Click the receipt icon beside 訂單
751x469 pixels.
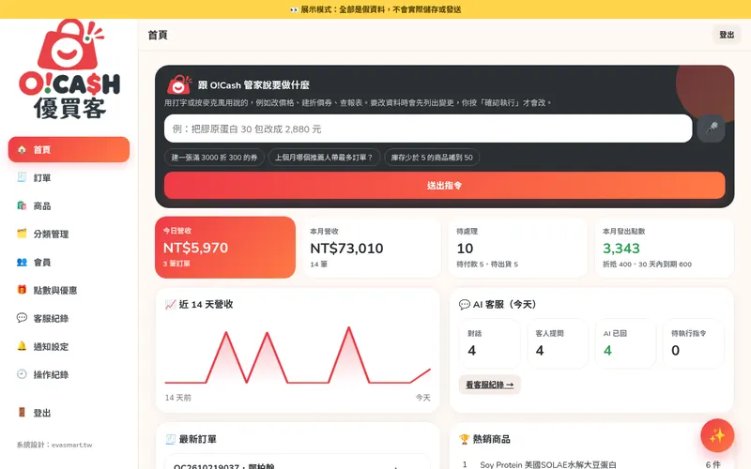[x=22, y=177]
